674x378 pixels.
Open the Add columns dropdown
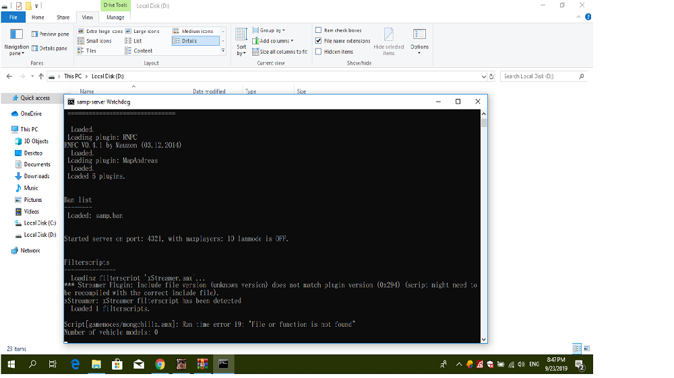pyautogui.click(x=273, y=41)
